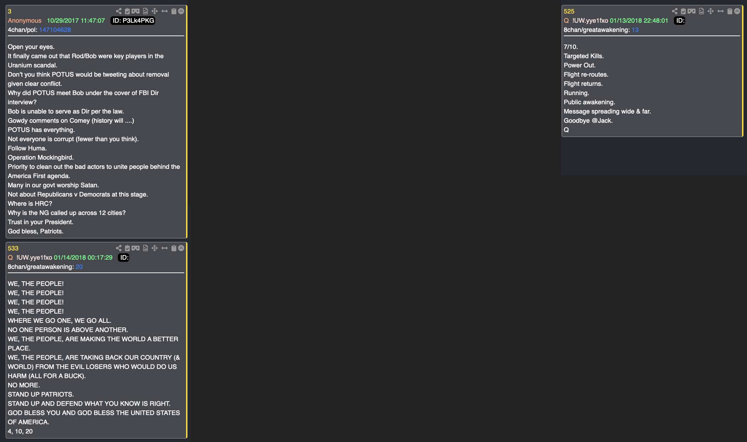
Task: Click post number 533
Action: tap(13, 248)
